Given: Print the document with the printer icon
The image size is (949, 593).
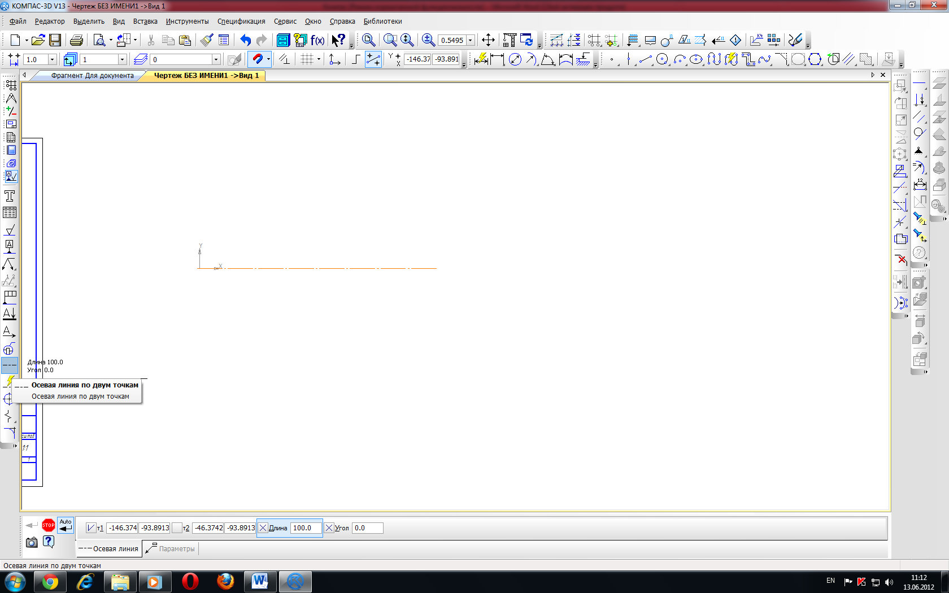Looking at the screenshot, I should point(76,40).
